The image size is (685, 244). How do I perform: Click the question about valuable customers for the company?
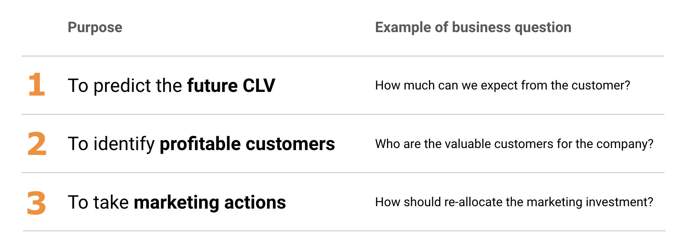coord(514,144)
